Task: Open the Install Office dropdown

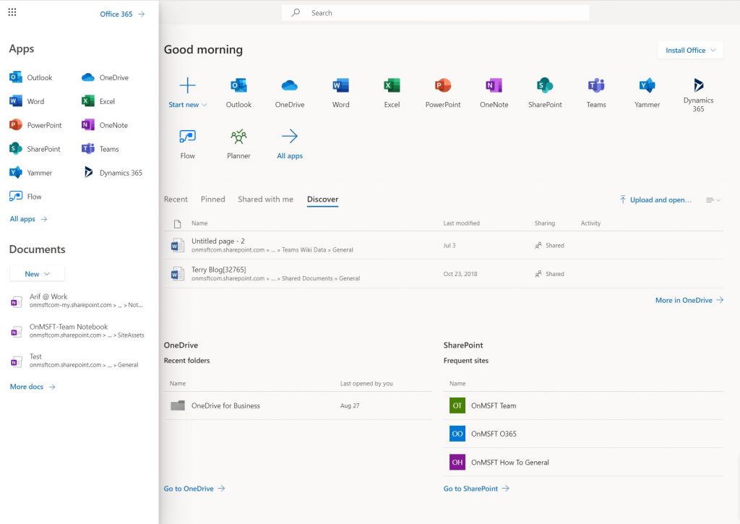Action: [x=689, y=50]
